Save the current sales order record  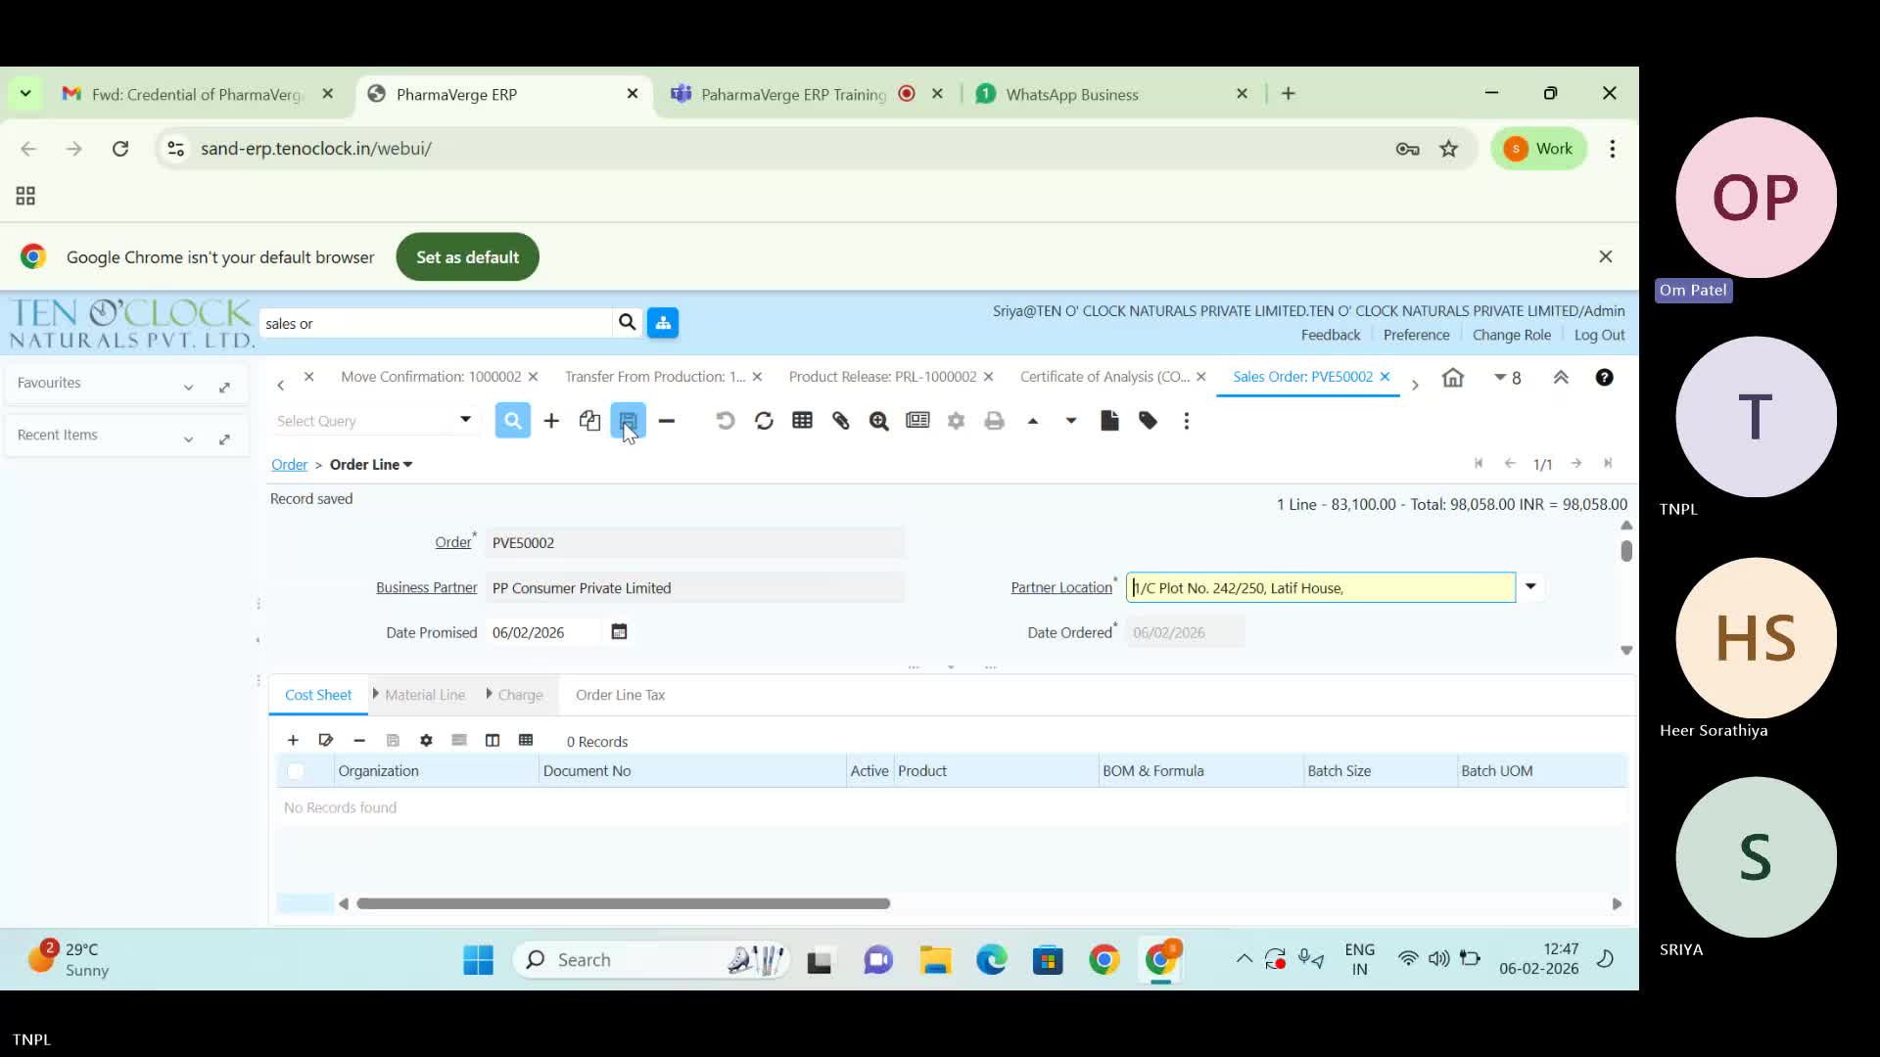point(627,421)
